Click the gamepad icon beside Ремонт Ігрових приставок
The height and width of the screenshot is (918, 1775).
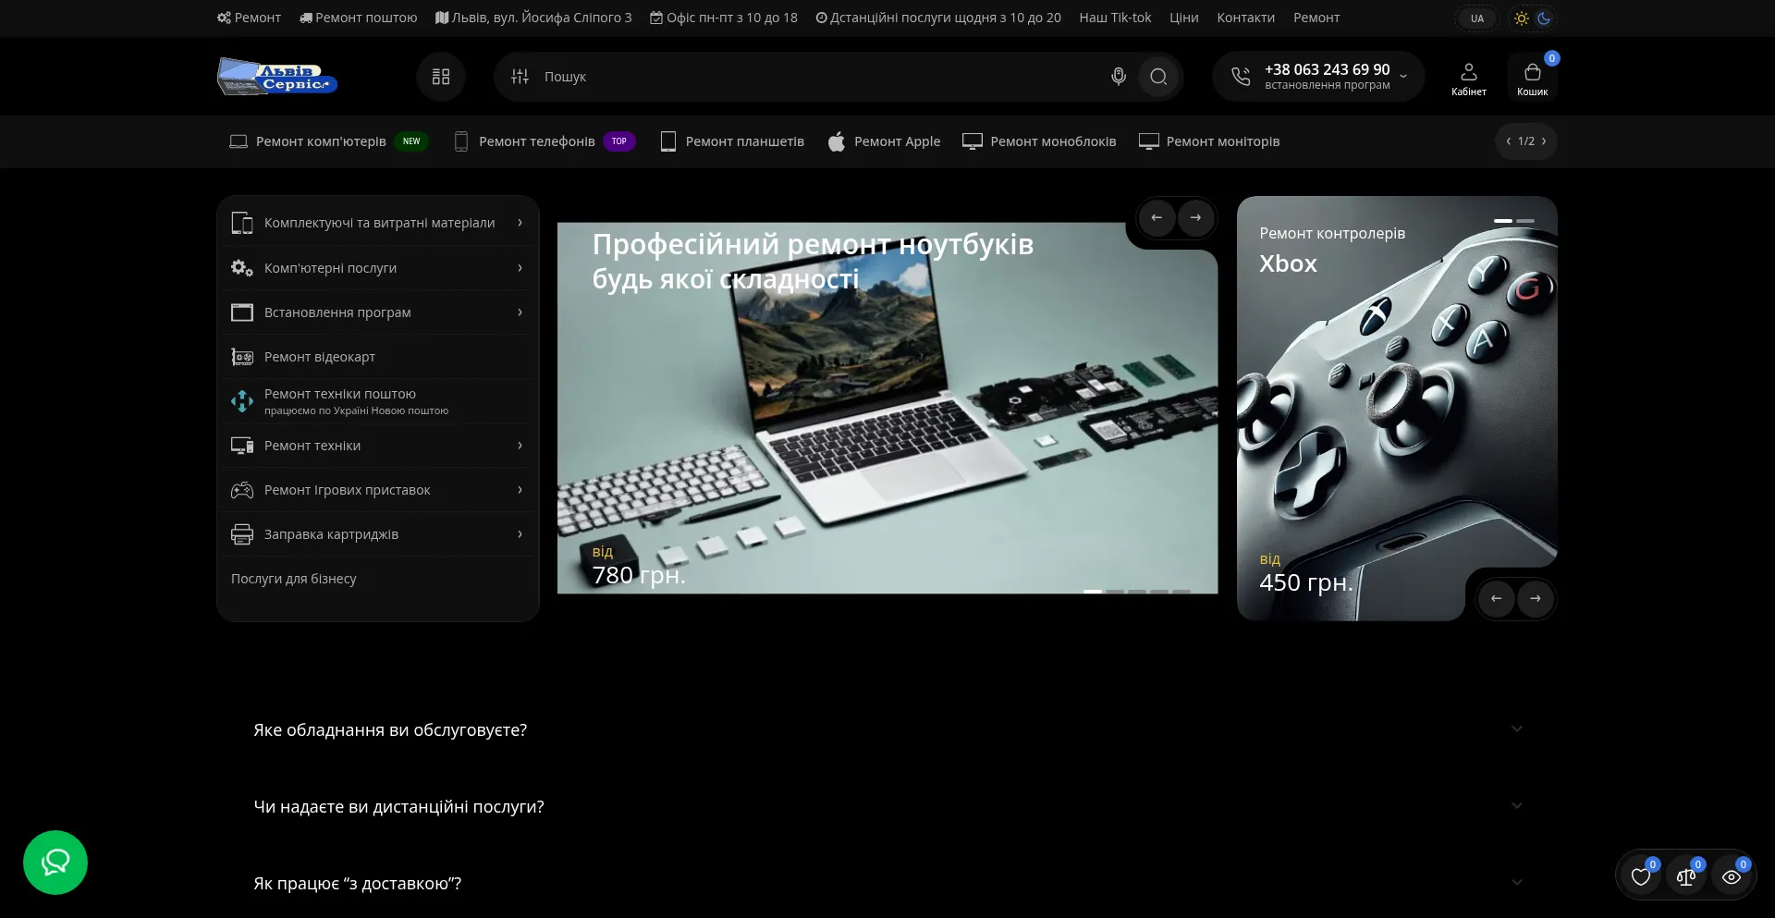[242, 490]
